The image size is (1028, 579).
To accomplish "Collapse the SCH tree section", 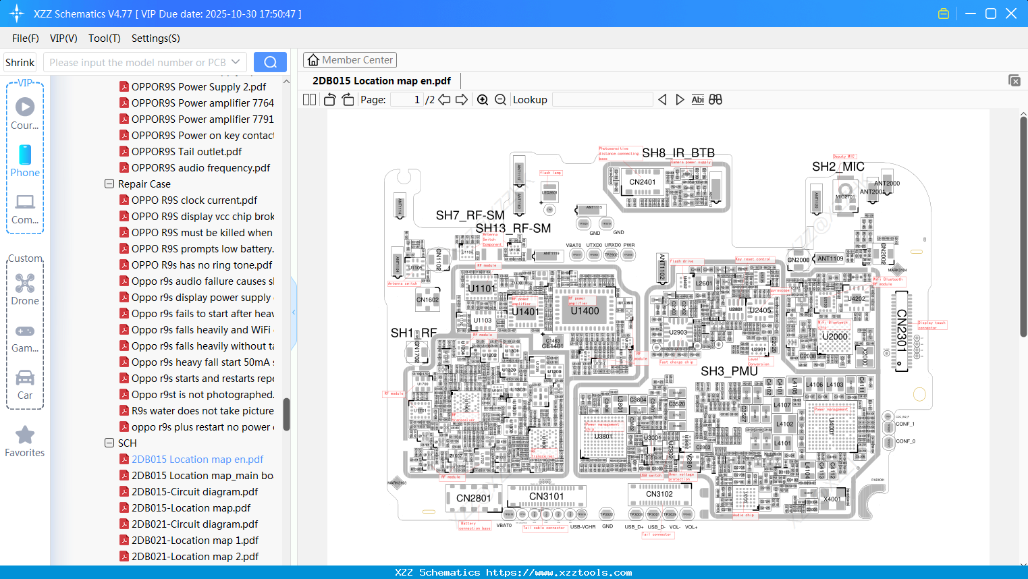I will point(109,443).
